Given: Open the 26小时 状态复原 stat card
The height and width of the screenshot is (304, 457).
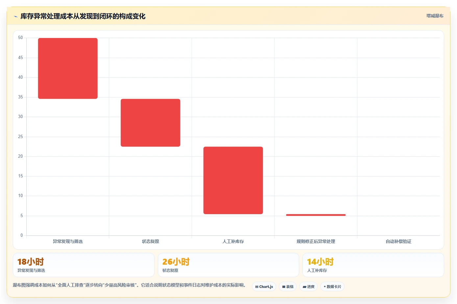Looking at the screenshot, I should tap(228, 265).
